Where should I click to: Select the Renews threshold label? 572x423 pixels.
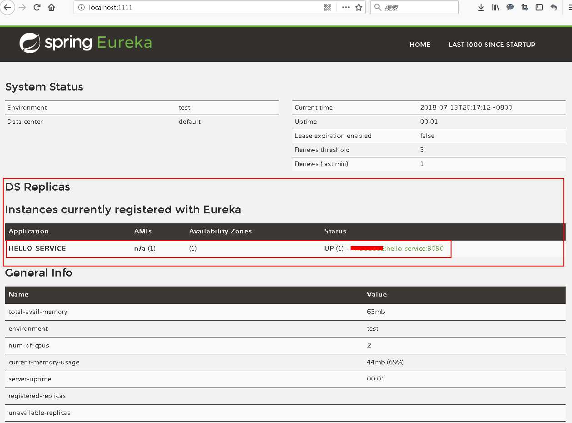pyautogui.click(x=322, y=150)
